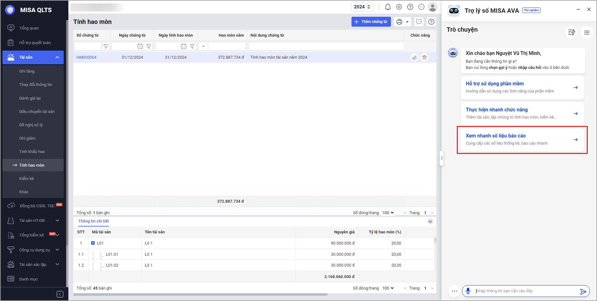Image resolution: width=597 pixels, height=301 pixels.
Task: Select Tính khấu hao menu item
Action: click(32, 152)
